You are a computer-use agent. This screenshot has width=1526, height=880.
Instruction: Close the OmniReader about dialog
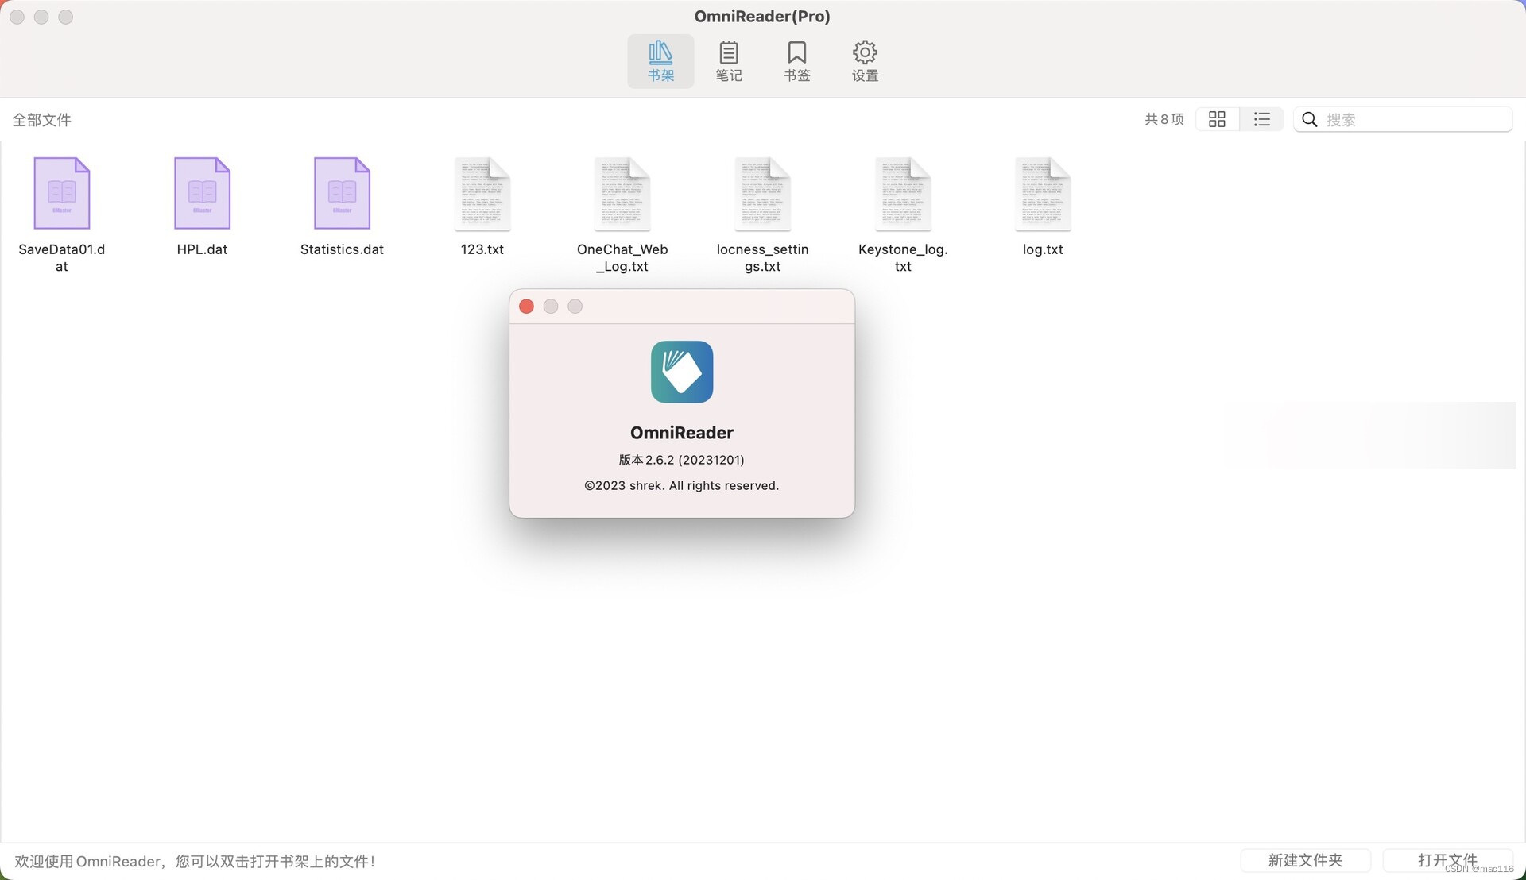tap(526, 306)
